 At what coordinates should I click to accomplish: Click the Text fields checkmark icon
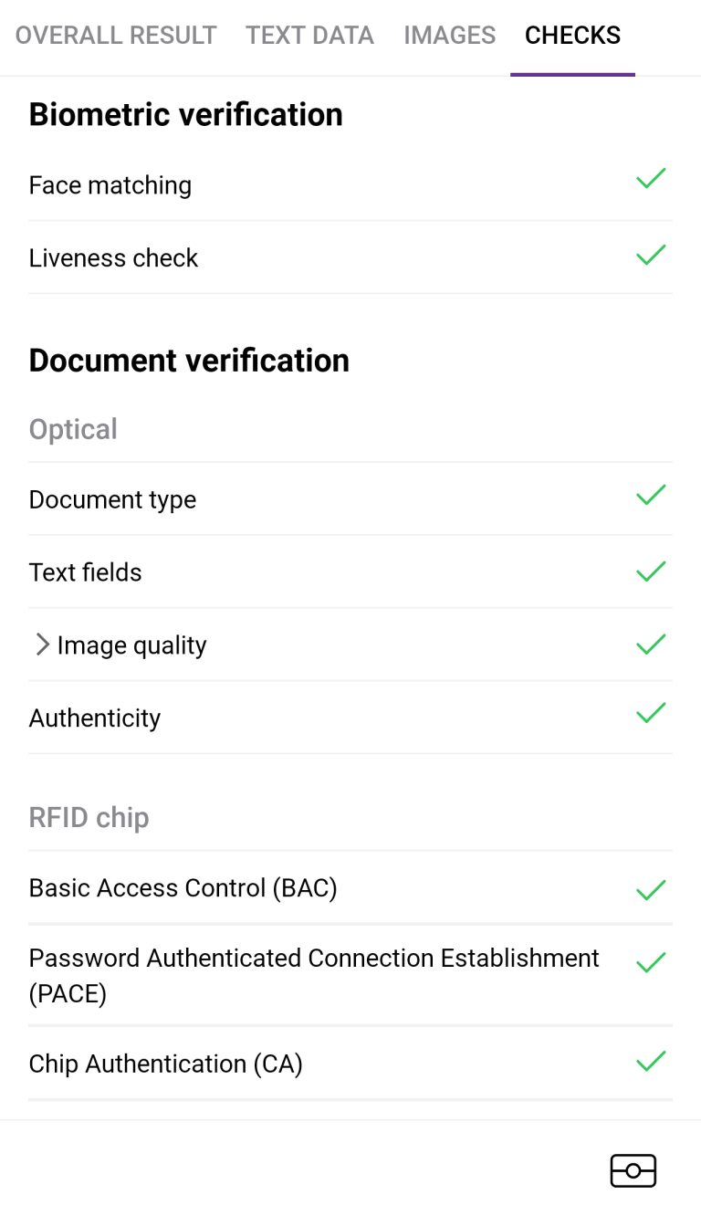coord(651,571)
